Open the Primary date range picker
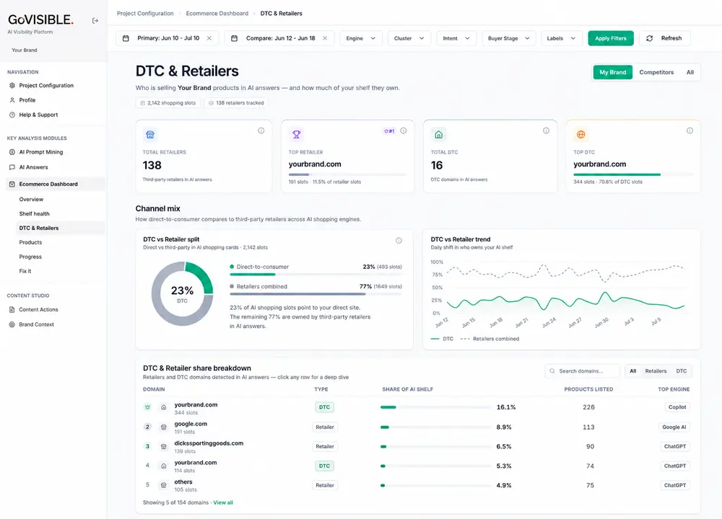Screen dimensions: 722x519 tap(168, 38)
